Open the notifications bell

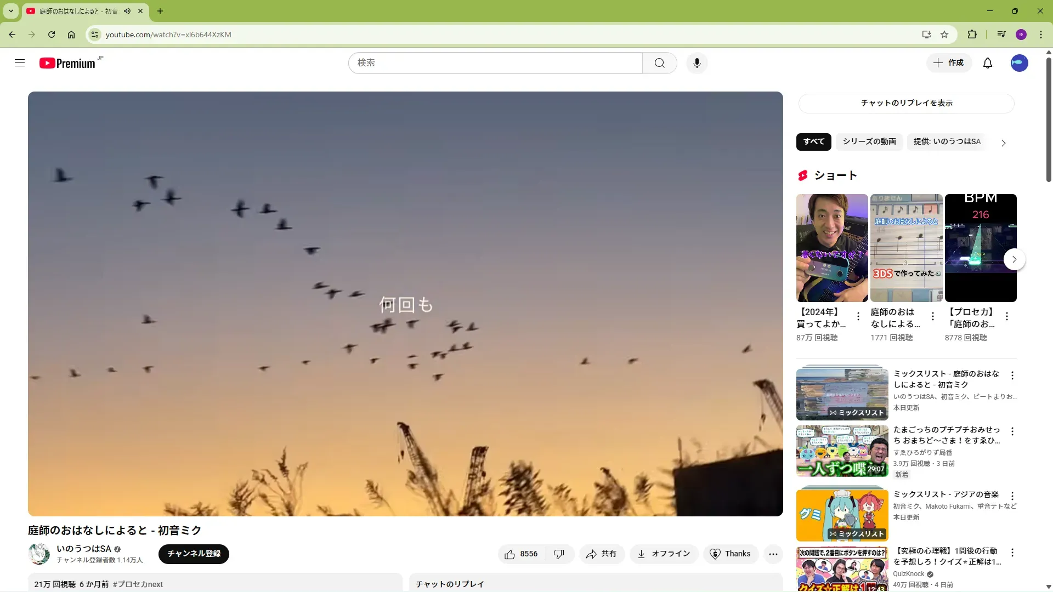[987, 63]
